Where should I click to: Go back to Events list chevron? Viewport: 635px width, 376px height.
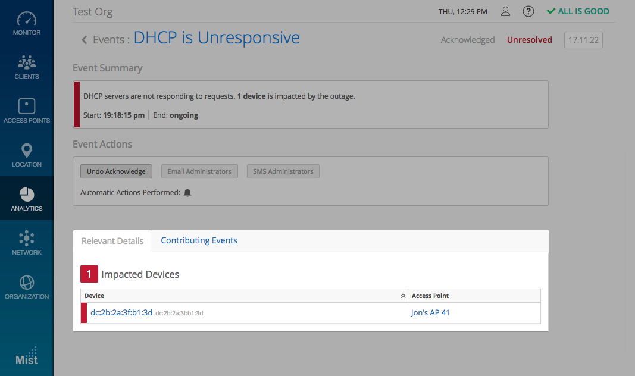85,40
